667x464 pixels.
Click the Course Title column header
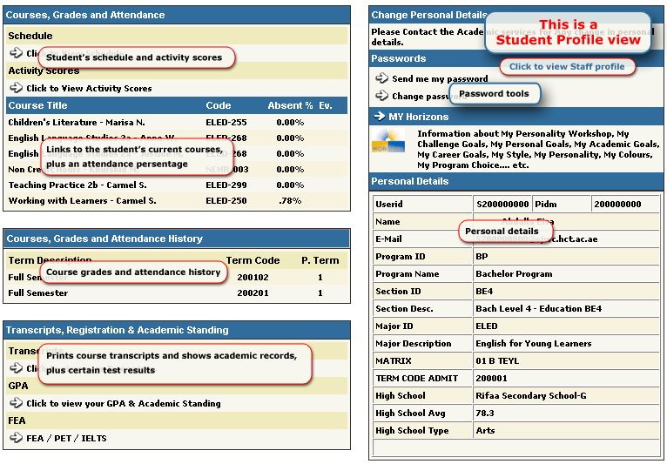tap(38, 105)
